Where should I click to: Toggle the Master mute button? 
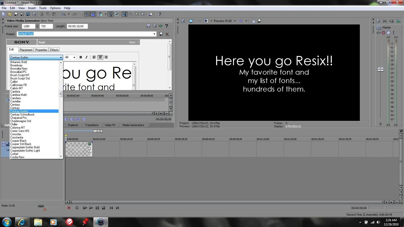click(389, 33)
